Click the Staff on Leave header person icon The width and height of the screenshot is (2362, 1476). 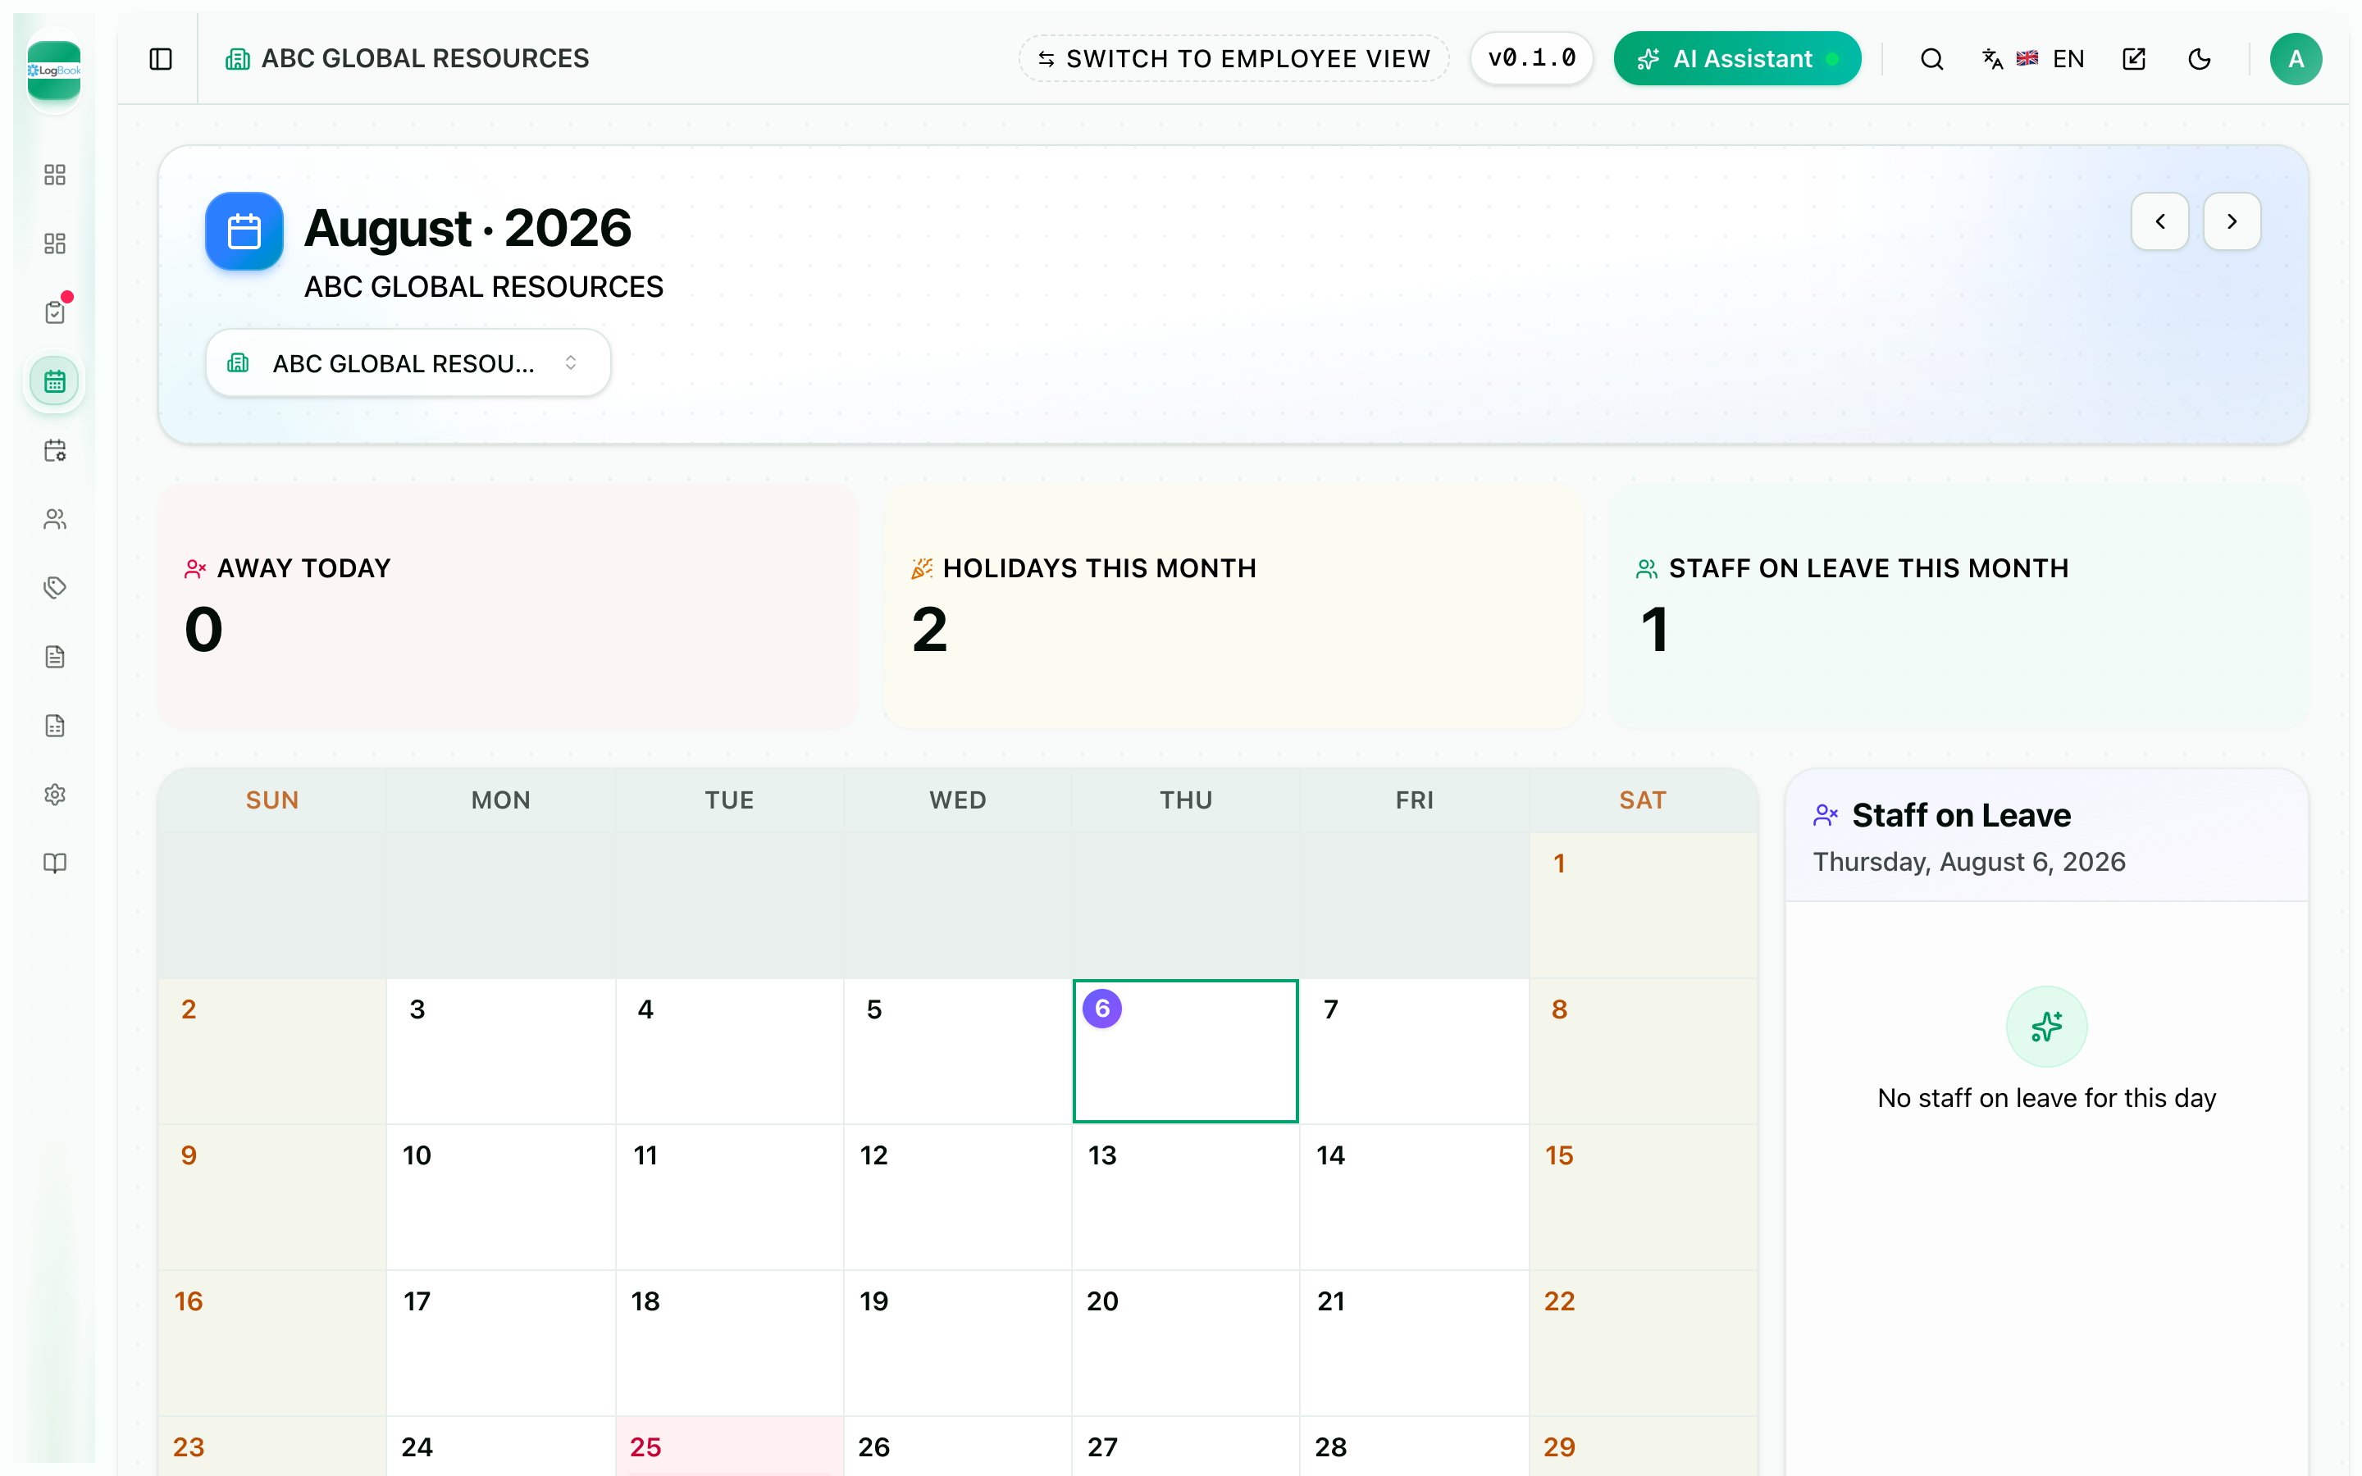[x=1825, y=815]
